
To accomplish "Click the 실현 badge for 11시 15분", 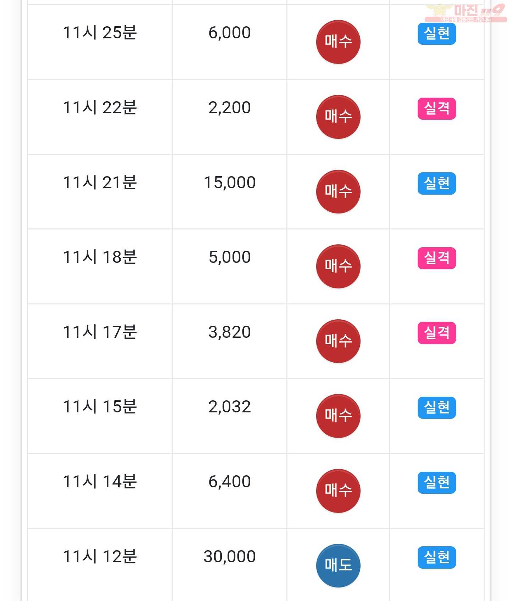I will [x=436, y=408].
